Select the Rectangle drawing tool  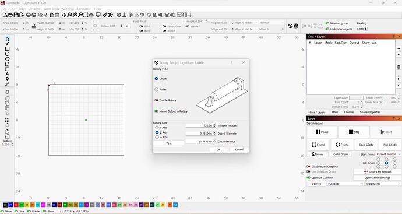(7, 49)
